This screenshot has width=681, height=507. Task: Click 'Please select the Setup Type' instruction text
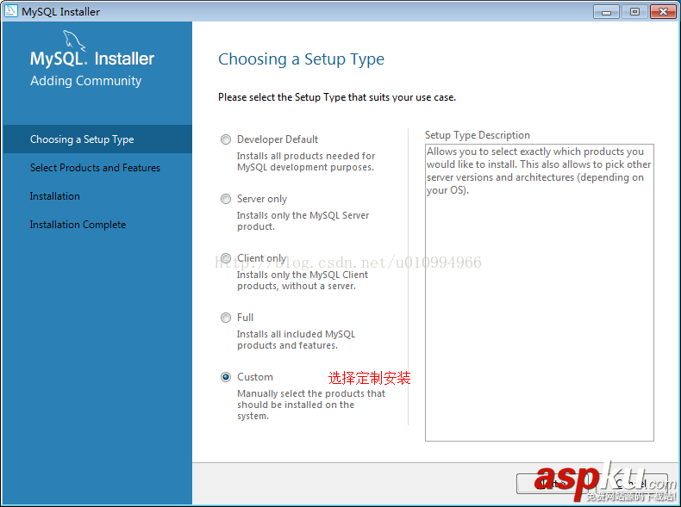coord(337,97)
